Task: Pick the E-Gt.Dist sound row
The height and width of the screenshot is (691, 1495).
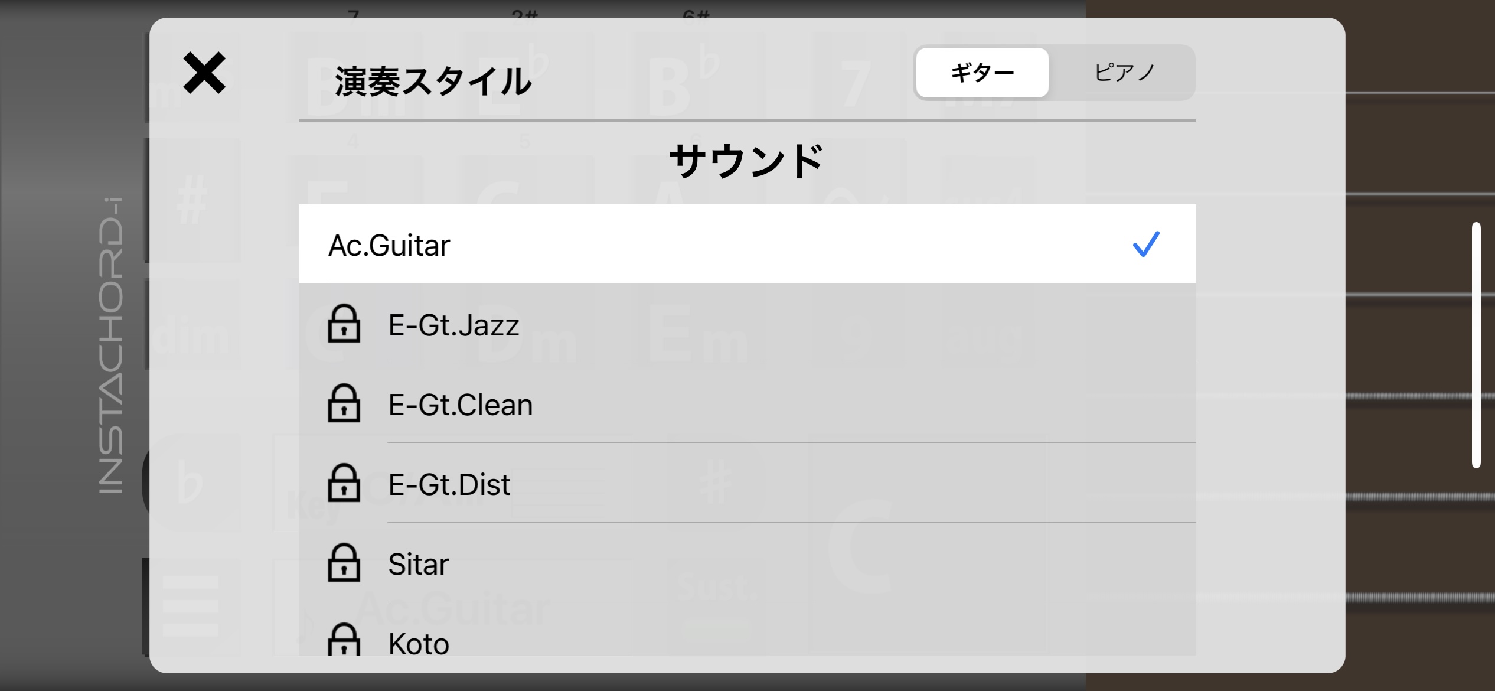Action: (x=747, y=483)
